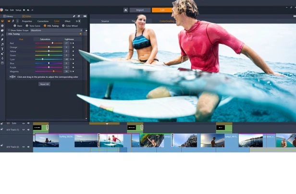296x194 pixels.
Task: Expand more editor tabs with the right arrow
Action: 79,21
